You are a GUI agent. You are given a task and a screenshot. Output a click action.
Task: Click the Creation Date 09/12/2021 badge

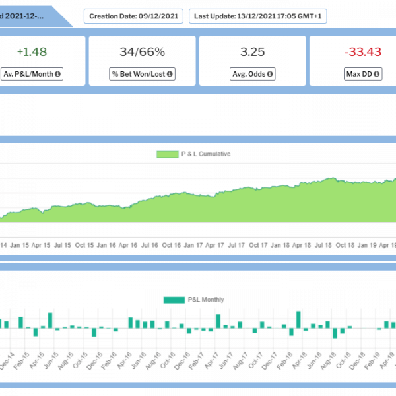134,16
